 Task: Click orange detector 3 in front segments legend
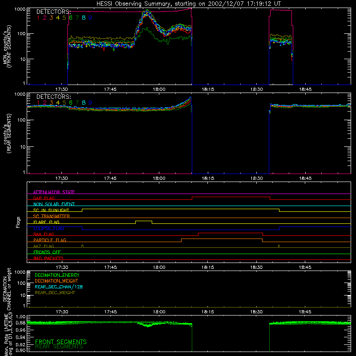tap(51, 18)
